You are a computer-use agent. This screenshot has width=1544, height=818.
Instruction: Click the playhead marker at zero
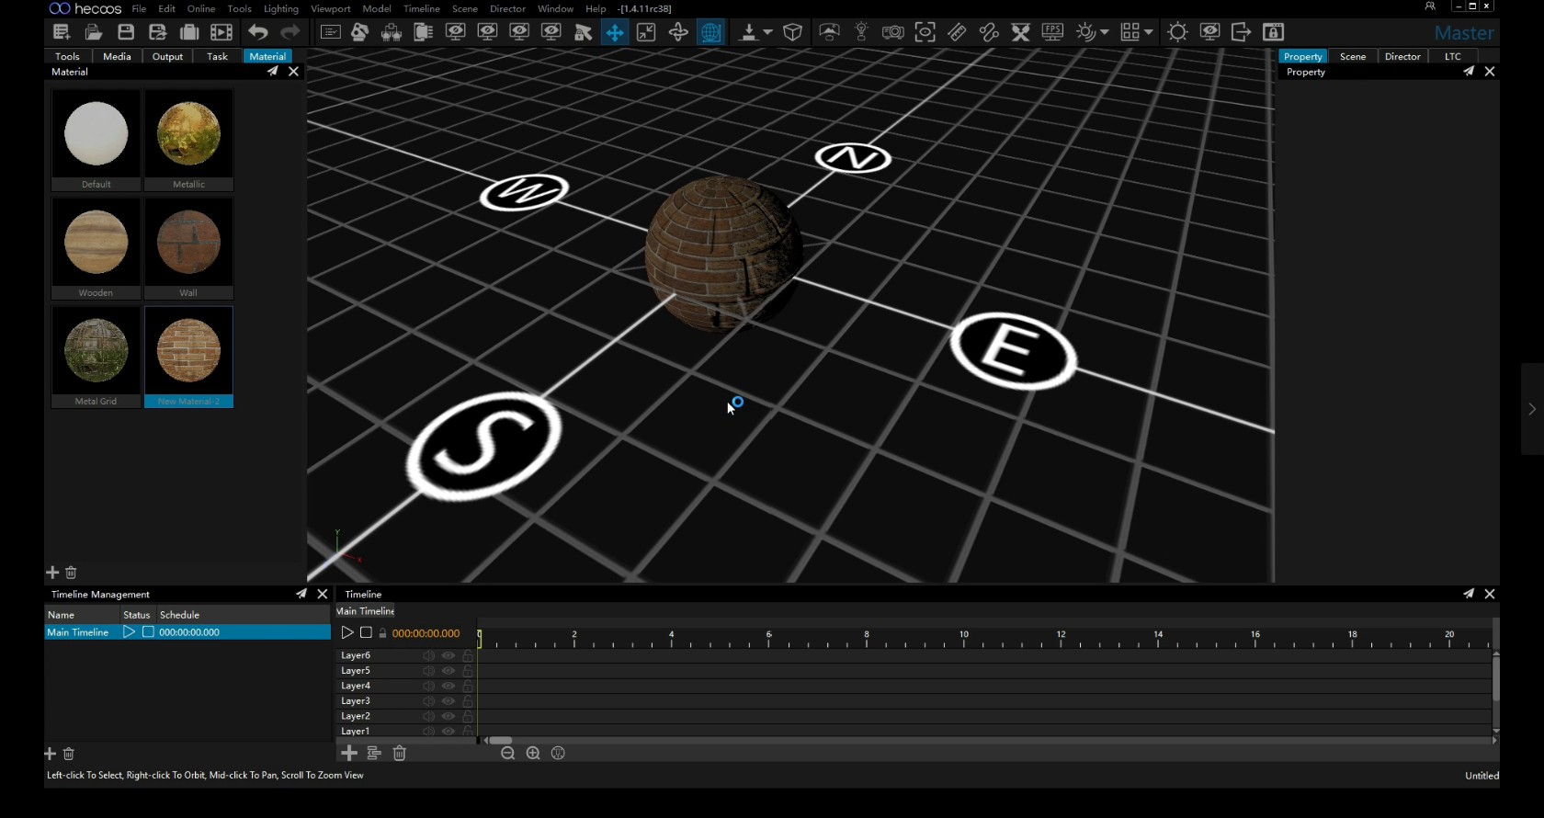[479, 637]
